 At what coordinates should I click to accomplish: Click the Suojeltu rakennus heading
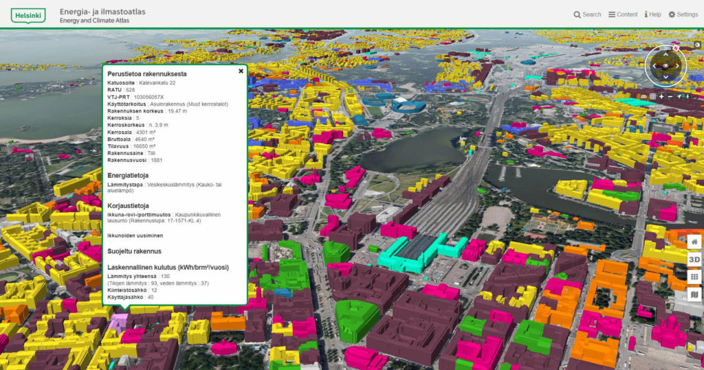(x=134, y=251)
